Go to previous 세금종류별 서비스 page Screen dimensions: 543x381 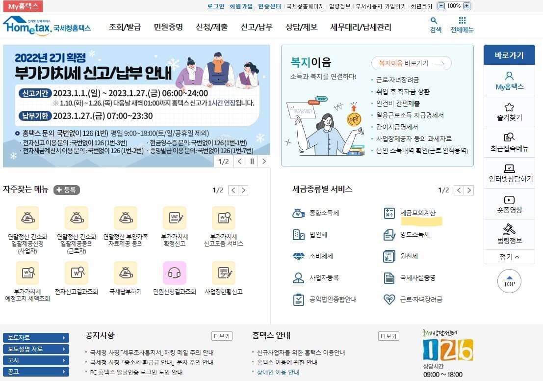point(459,190)
